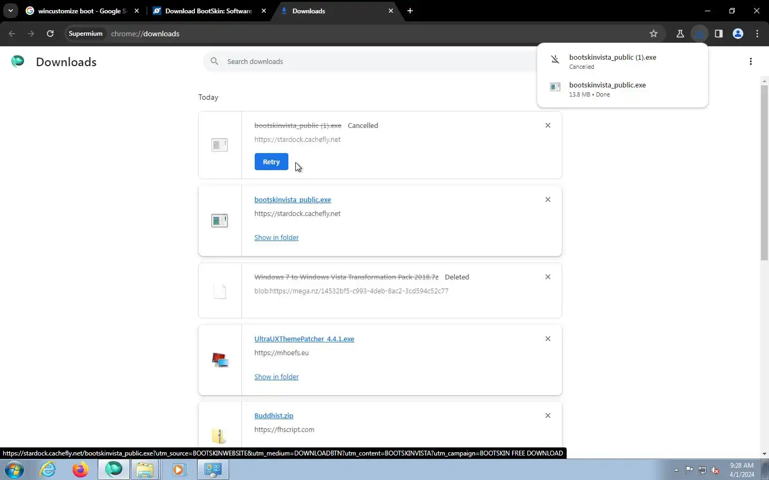The height and width of the screenshot is (480, 769).
Task: Launch Firefox from the taskbar
Action: coord(81,469)
